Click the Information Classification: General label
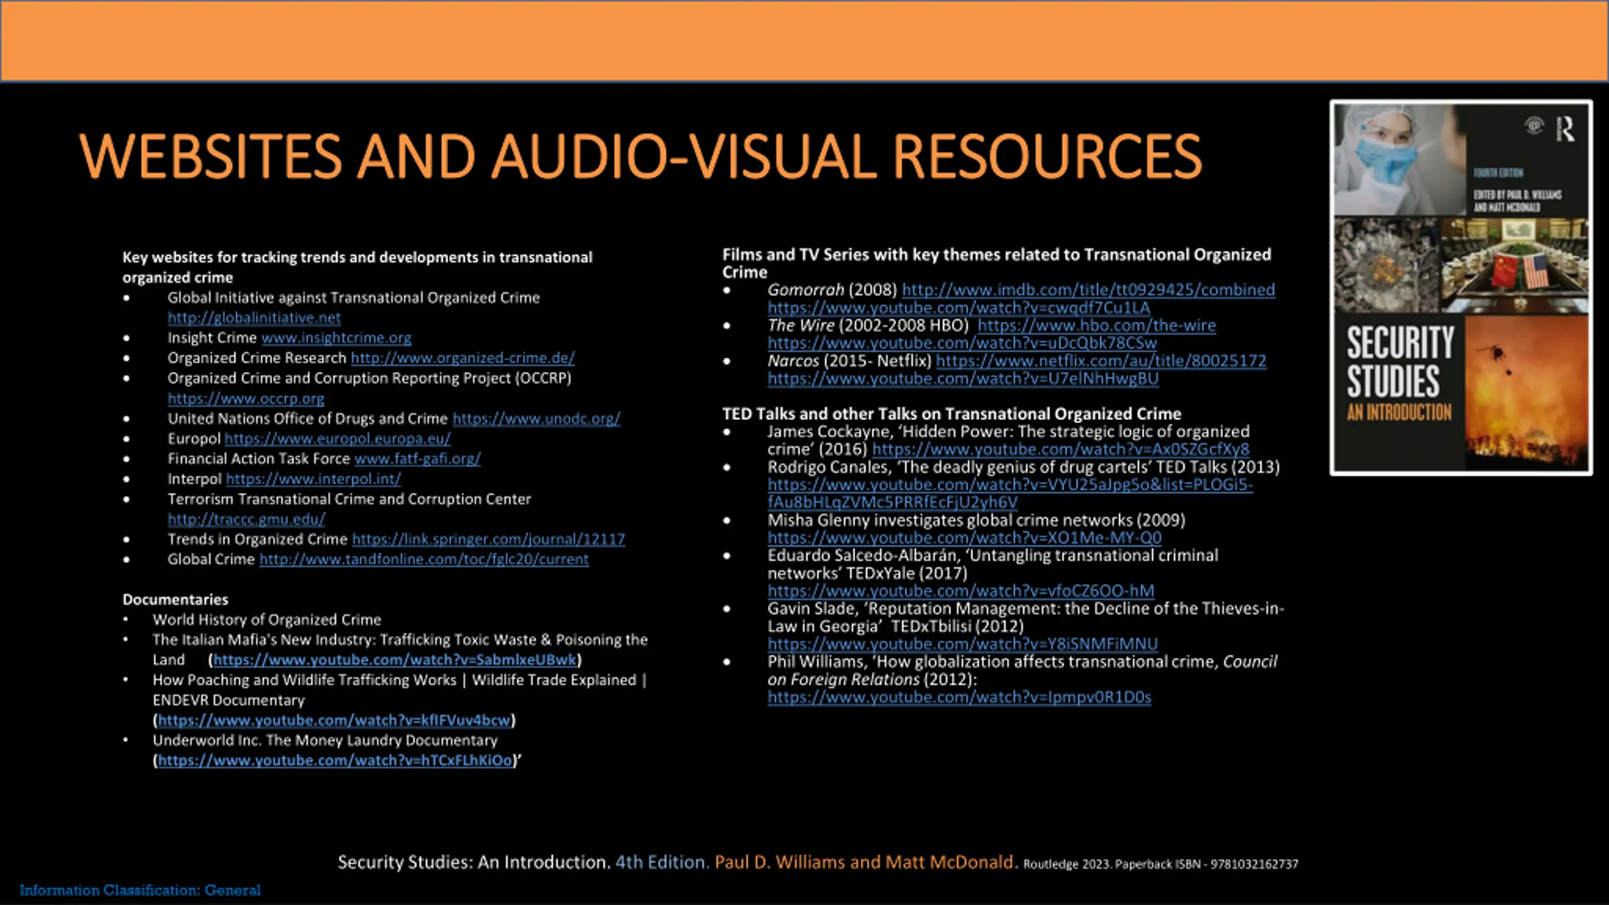The image size is (1609, 905). 140,890
